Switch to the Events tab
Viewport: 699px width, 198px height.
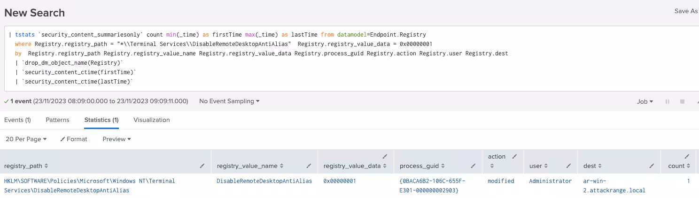[x=17, y=120]
